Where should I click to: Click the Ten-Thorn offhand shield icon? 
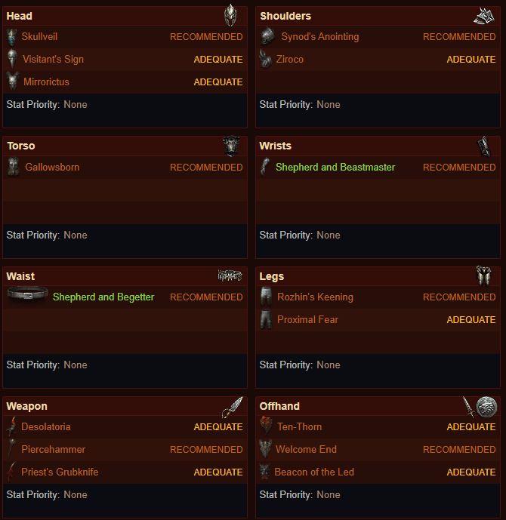(x=266, y=426)
